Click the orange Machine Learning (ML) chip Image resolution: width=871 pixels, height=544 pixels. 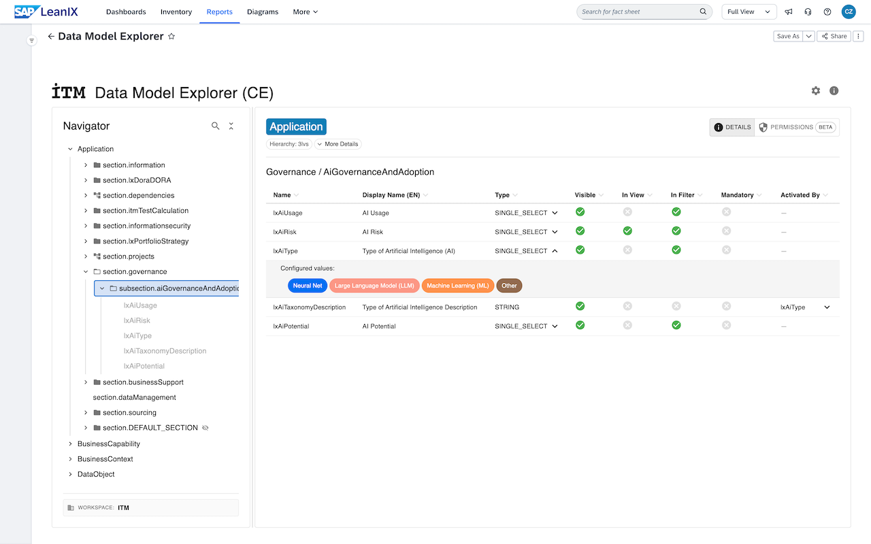pos(458,286)
